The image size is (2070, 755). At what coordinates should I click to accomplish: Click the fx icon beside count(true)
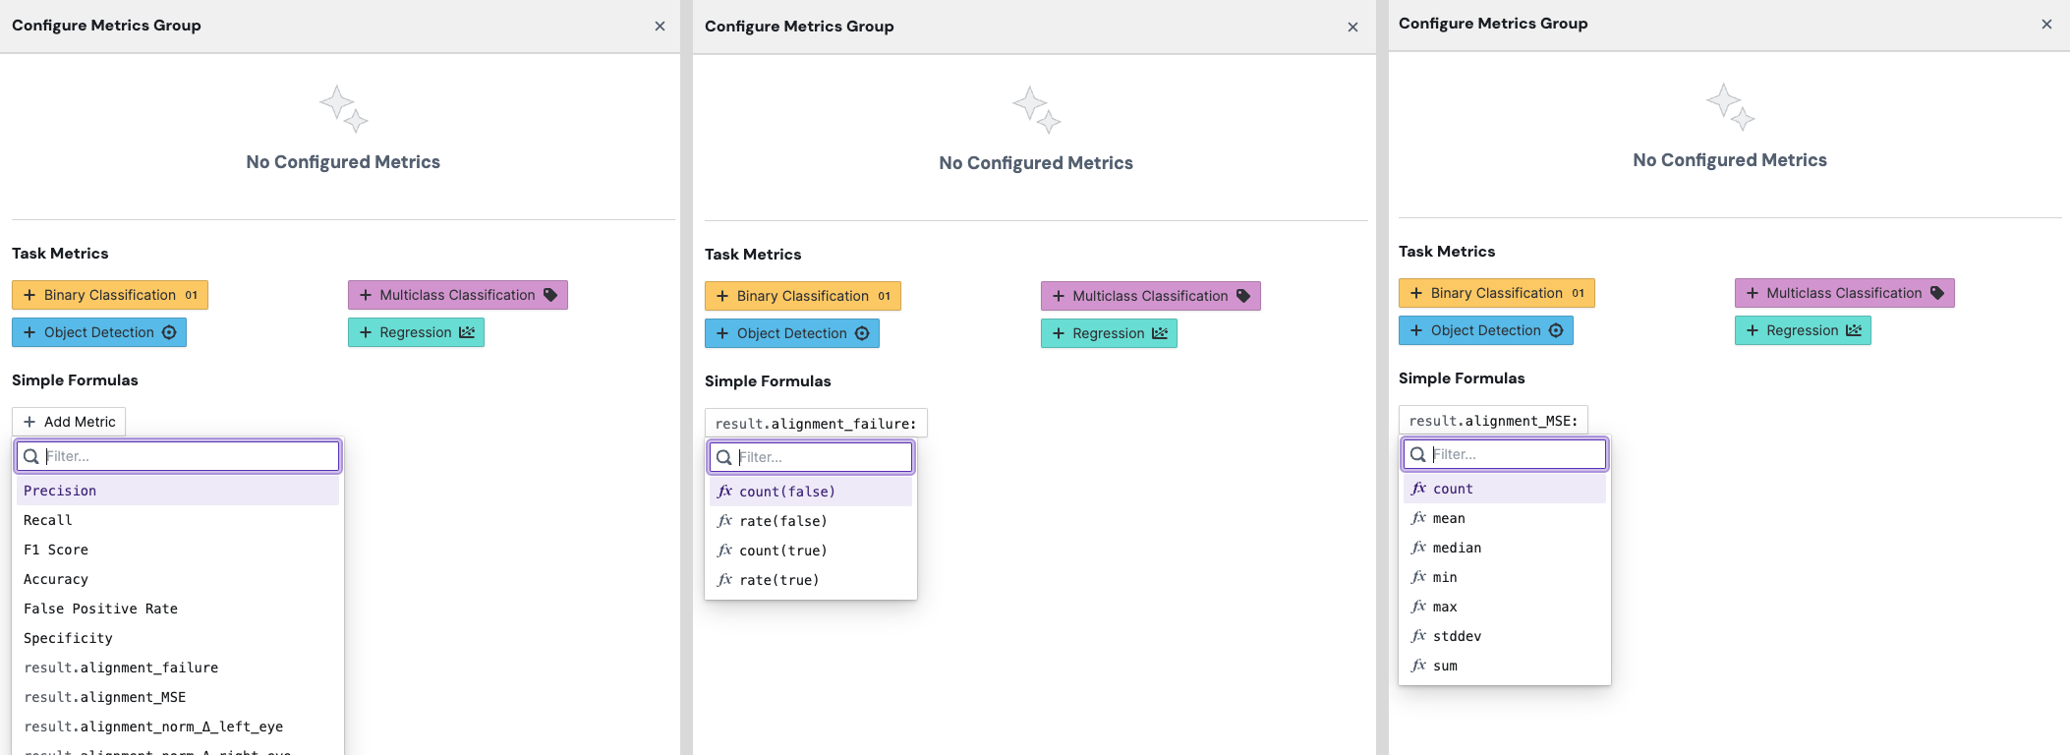(x=724, y=551)
